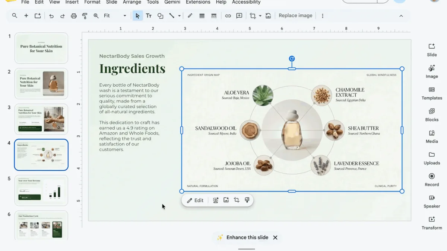Expand the line tool dropdown arrow
447x251 pixels.
[179, 16]
